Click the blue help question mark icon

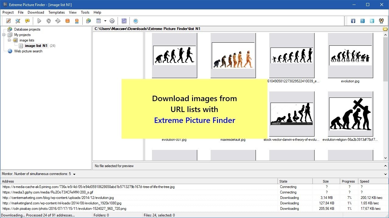click(136, 21)
